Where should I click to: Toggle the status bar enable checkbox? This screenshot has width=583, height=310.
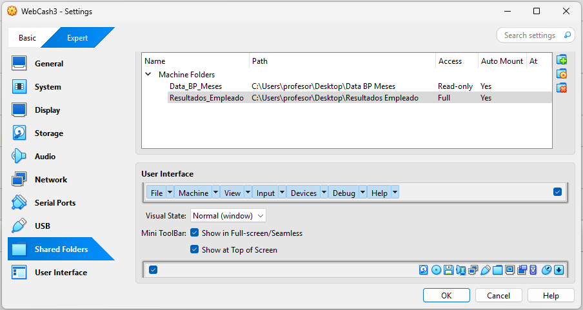click(x=153, y=269)
